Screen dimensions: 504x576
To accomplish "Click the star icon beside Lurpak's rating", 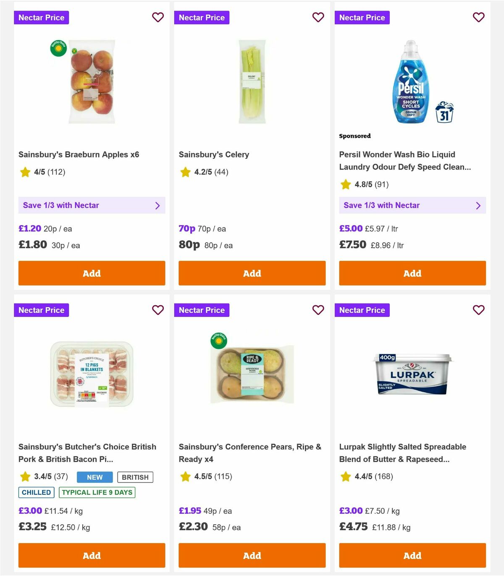I will tap(345, 477).
